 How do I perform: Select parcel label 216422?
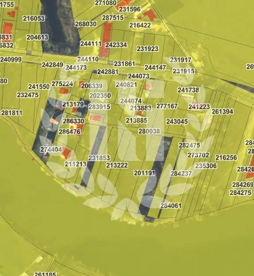[140, 25]
